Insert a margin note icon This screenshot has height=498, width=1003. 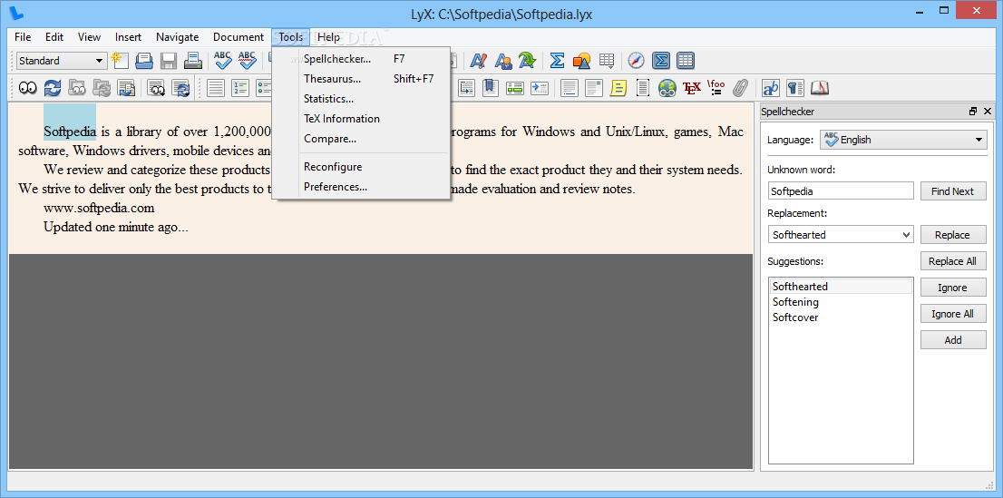[594, 88]
